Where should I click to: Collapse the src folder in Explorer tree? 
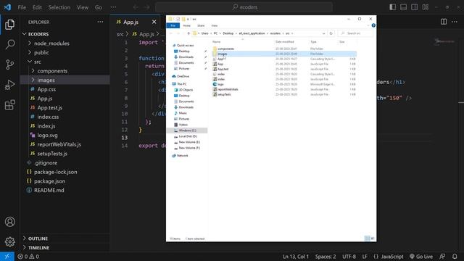tap(65, 62)
